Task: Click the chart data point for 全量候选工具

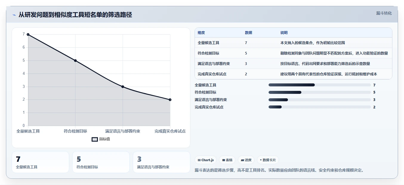Action: (28, 34)
